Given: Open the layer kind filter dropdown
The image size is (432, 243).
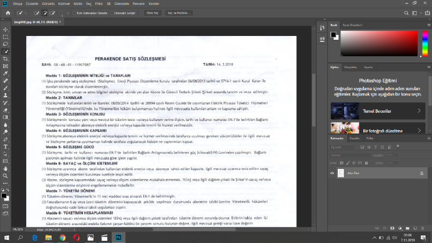Looking at the screenshot, I should (x=343, y=147).
